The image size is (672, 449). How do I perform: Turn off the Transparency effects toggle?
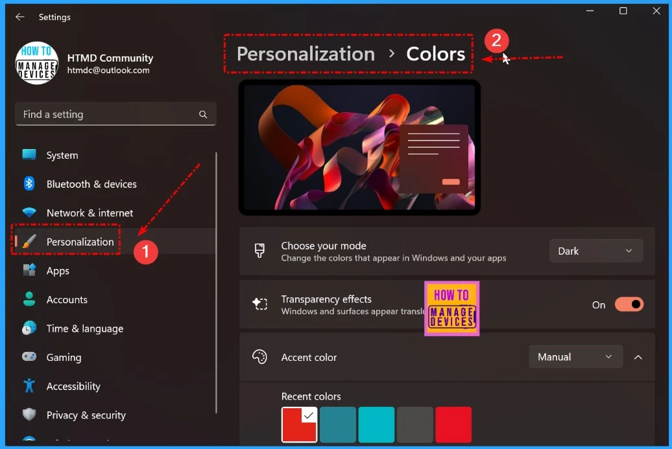tap(629, 305)
